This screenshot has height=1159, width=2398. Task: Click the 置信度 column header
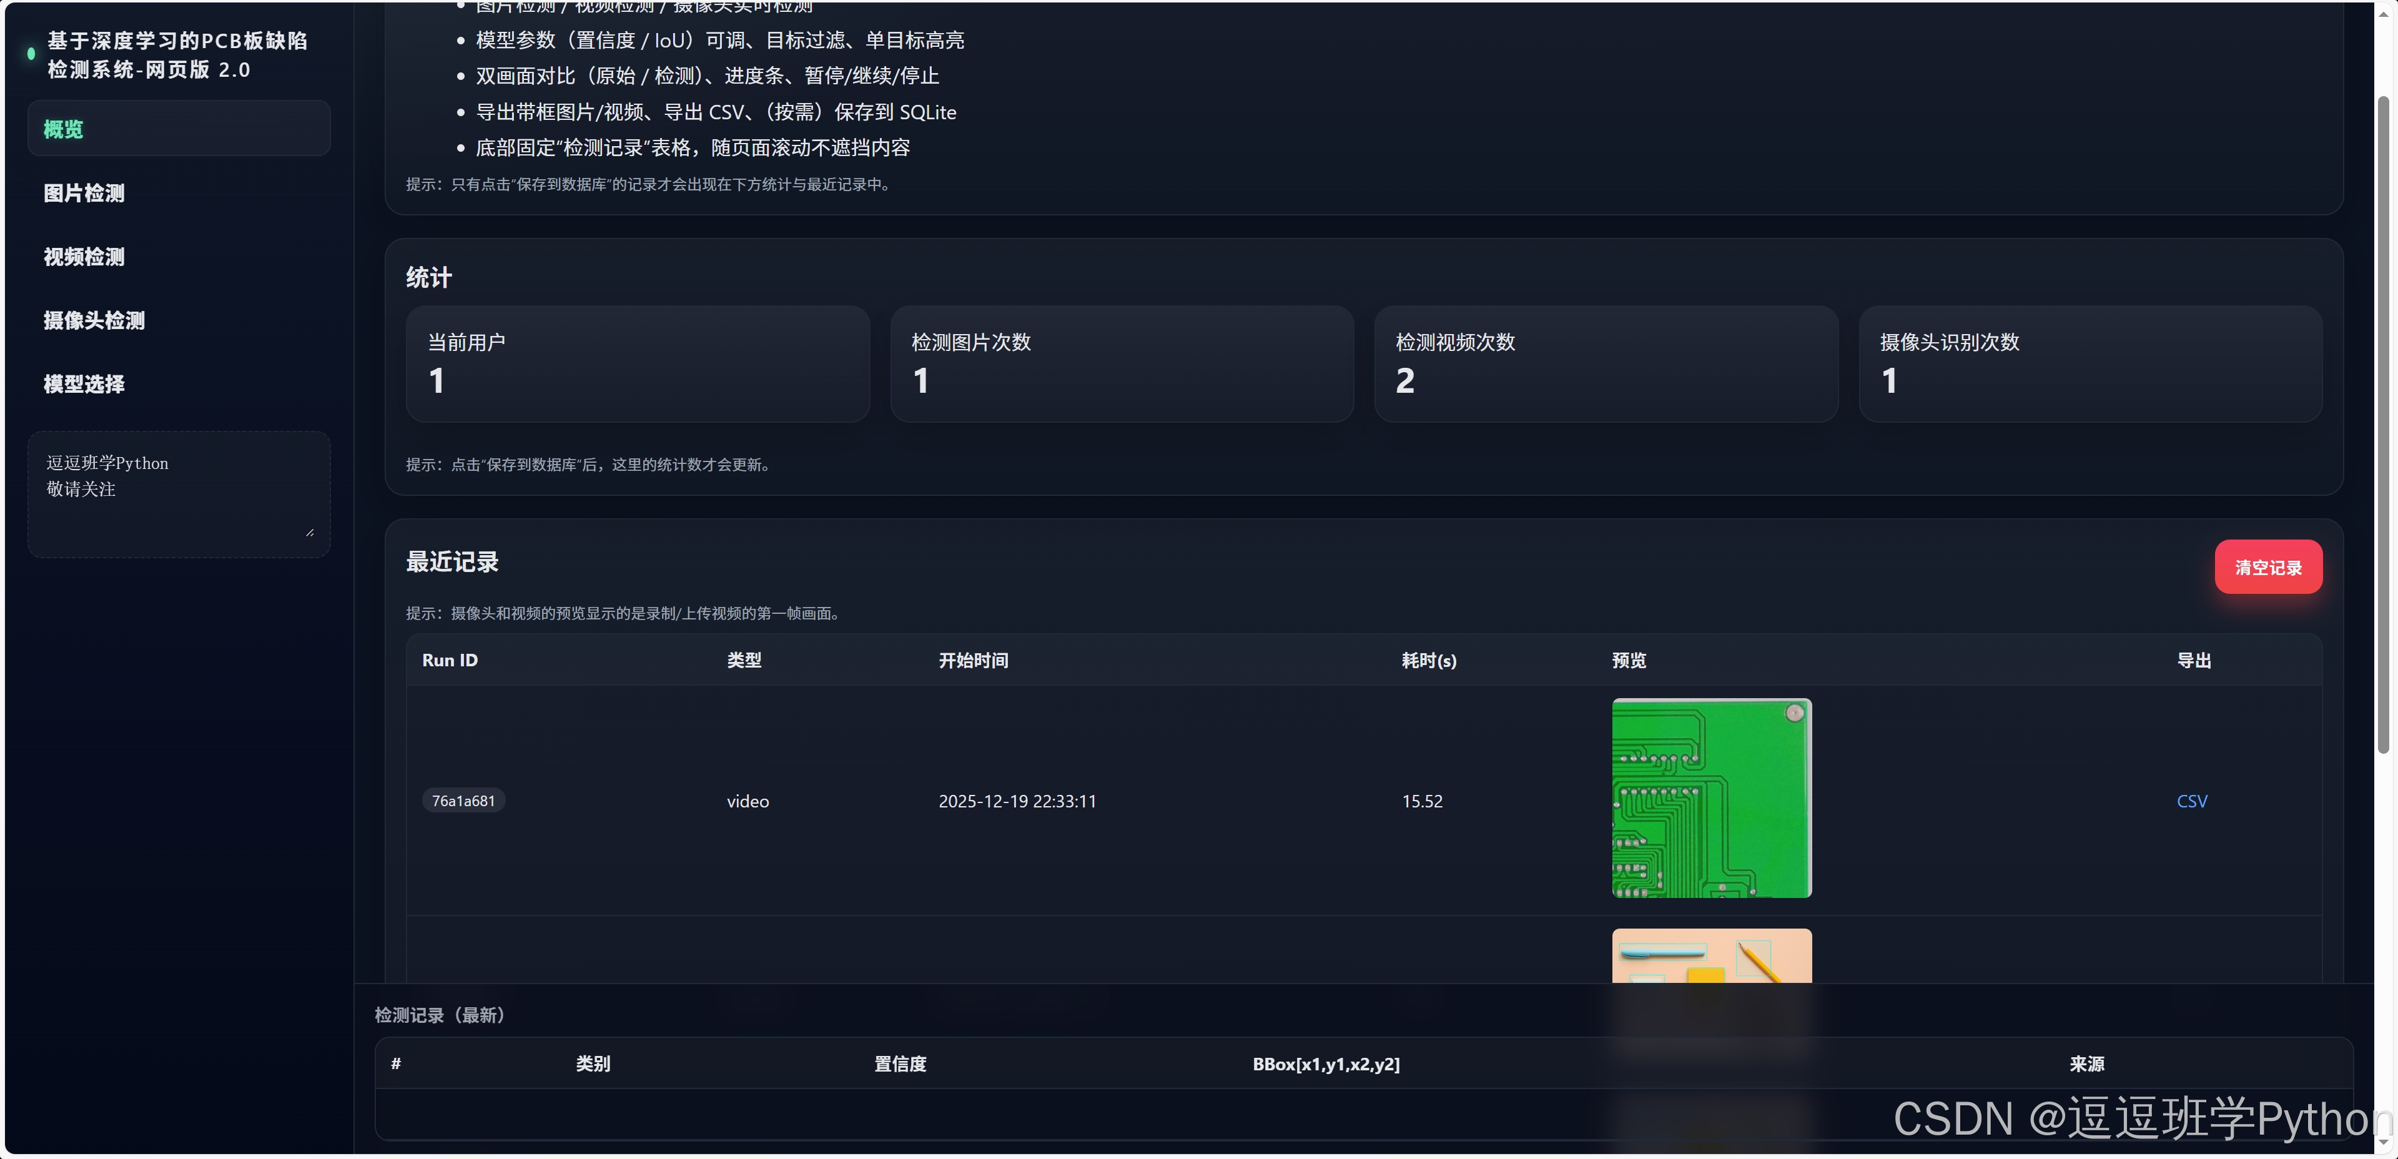[x=900, y=1063]
